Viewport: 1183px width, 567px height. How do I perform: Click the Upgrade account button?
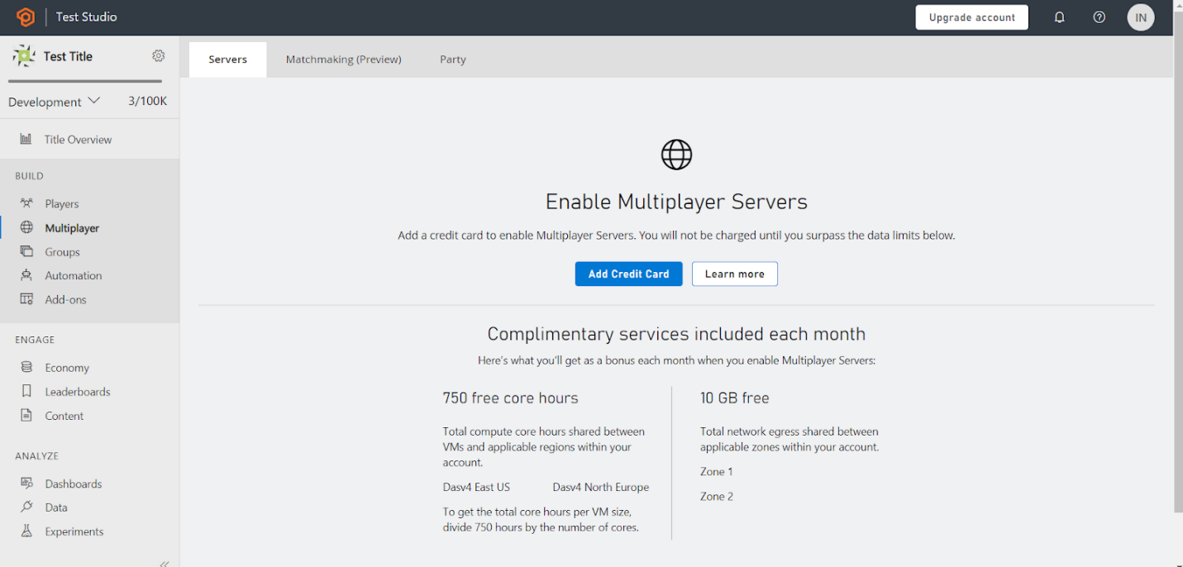pyautogui.click(x=971, y=17)
